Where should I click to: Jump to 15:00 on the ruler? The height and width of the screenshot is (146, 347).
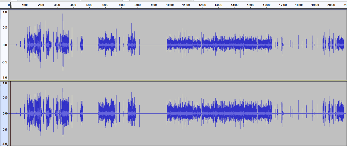click(x=250, y=5)
